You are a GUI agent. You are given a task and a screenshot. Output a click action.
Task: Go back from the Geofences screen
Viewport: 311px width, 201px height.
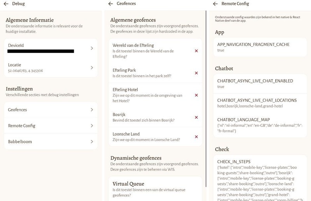click(110, 4)
